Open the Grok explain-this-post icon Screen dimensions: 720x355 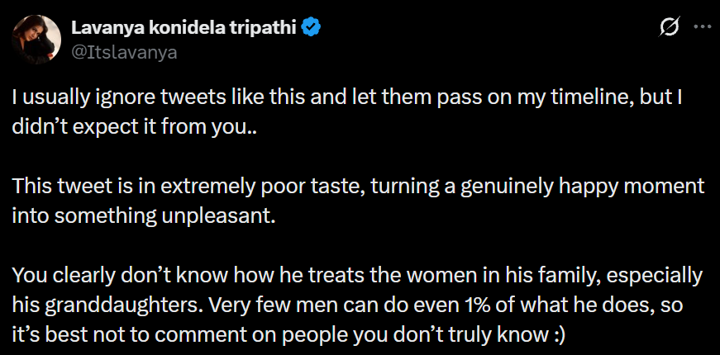(666, 27)
